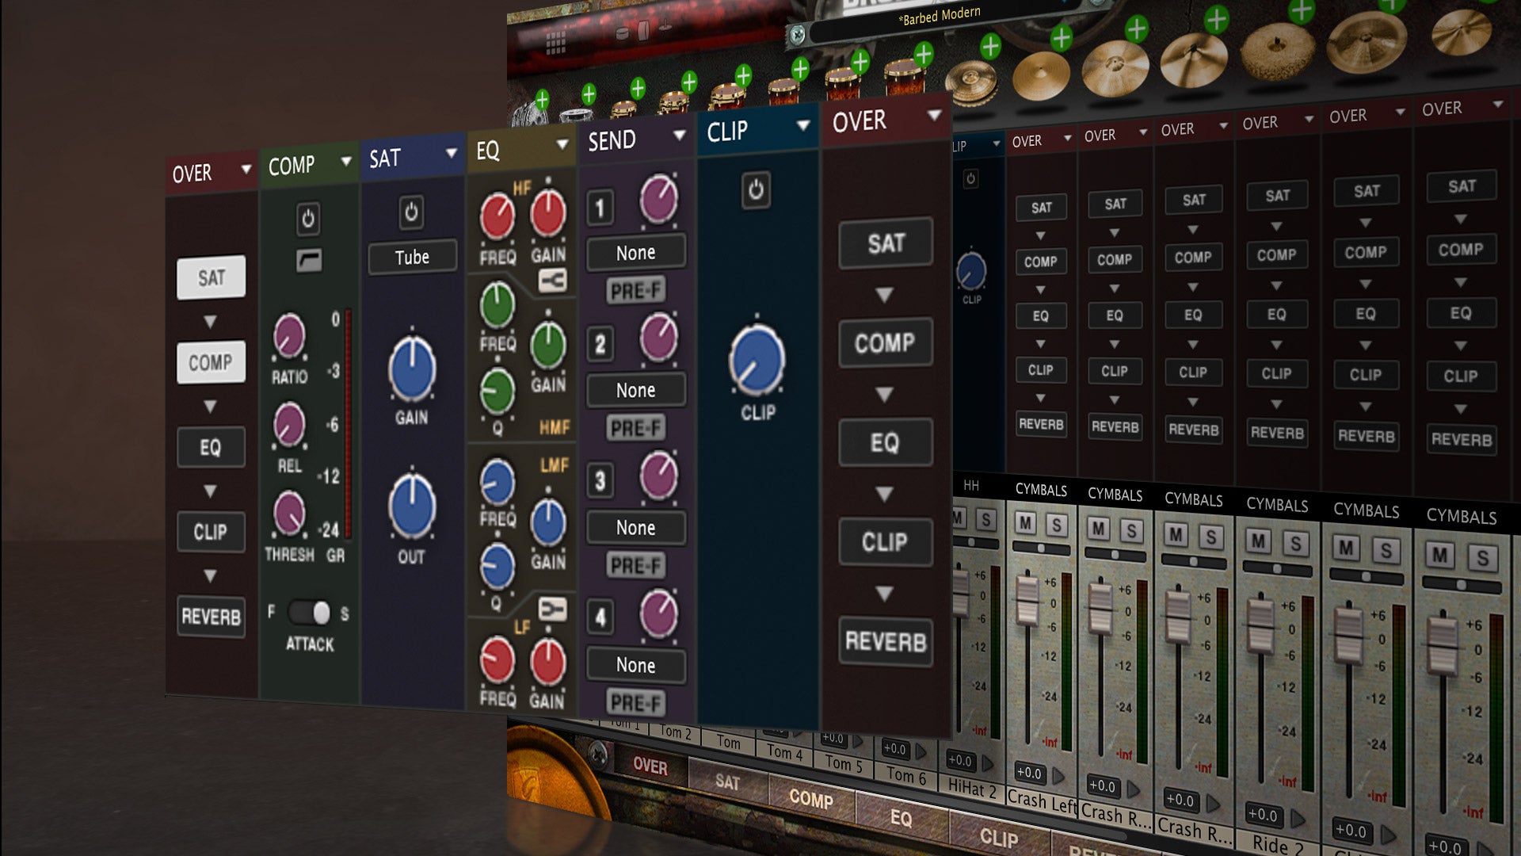The width and height of the screenshot is (1521, 856).
Task: Open the first send None destination dropdown
Action: coord(635,253)
